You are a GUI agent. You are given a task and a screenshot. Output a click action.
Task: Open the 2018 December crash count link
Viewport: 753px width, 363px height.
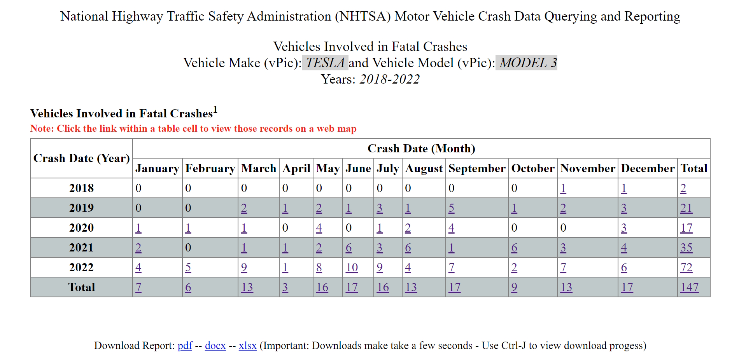[x=623, y=188]
